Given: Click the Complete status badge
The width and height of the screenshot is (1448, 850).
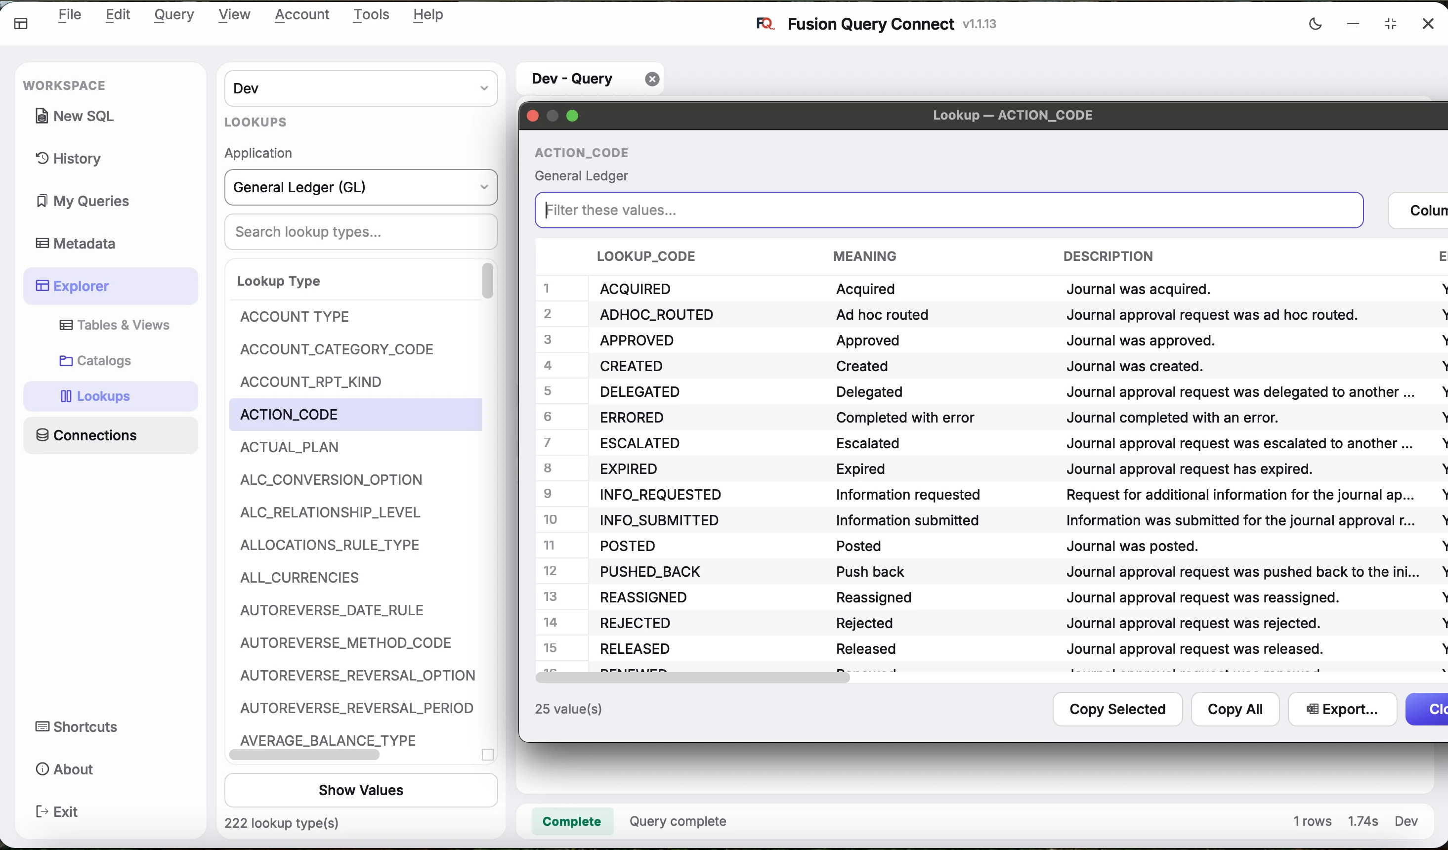Looking at the screenshot, I should pos(572,822).
